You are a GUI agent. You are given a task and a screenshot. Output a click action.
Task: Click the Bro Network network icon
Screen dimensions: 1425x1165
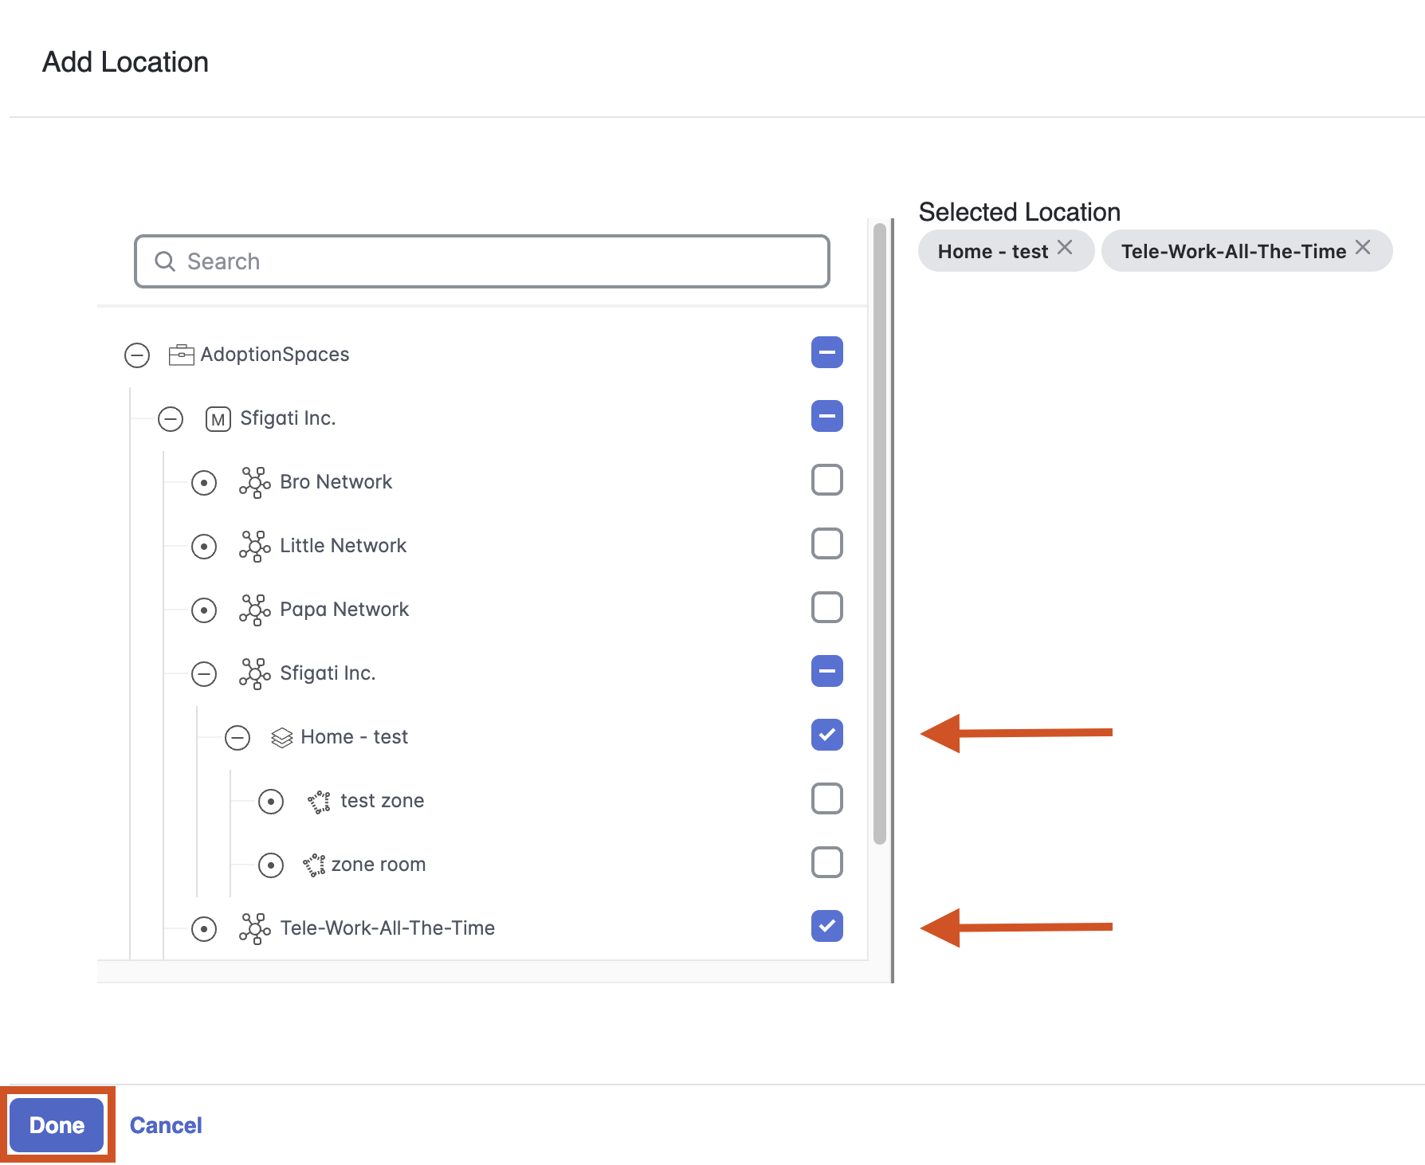pyautogui.click(x=254, y=483)
